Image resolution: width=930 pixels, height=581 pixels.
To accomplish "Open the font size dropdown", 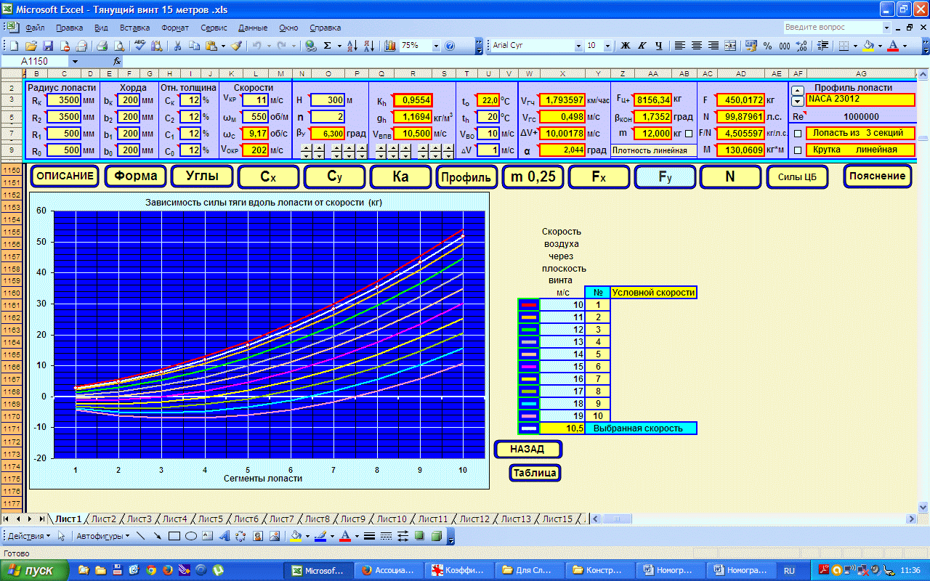I will tap(609, 45).
